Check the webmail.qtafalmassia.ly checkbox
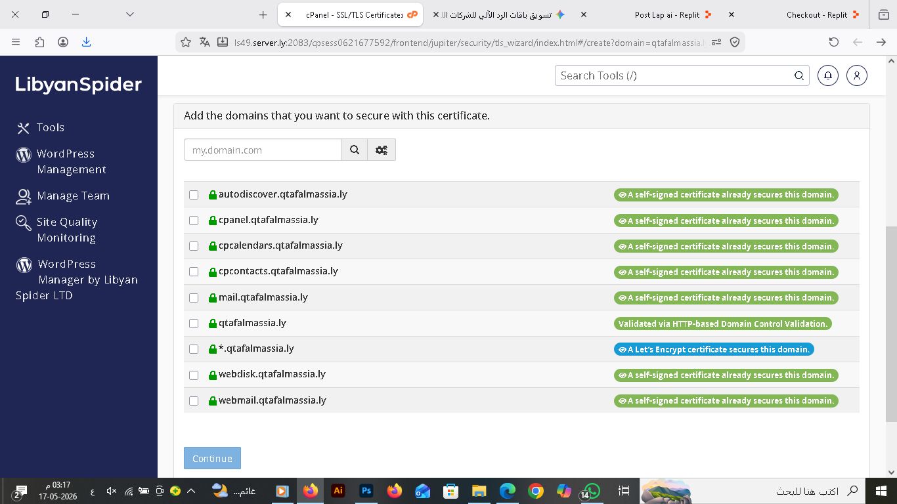 194,401
